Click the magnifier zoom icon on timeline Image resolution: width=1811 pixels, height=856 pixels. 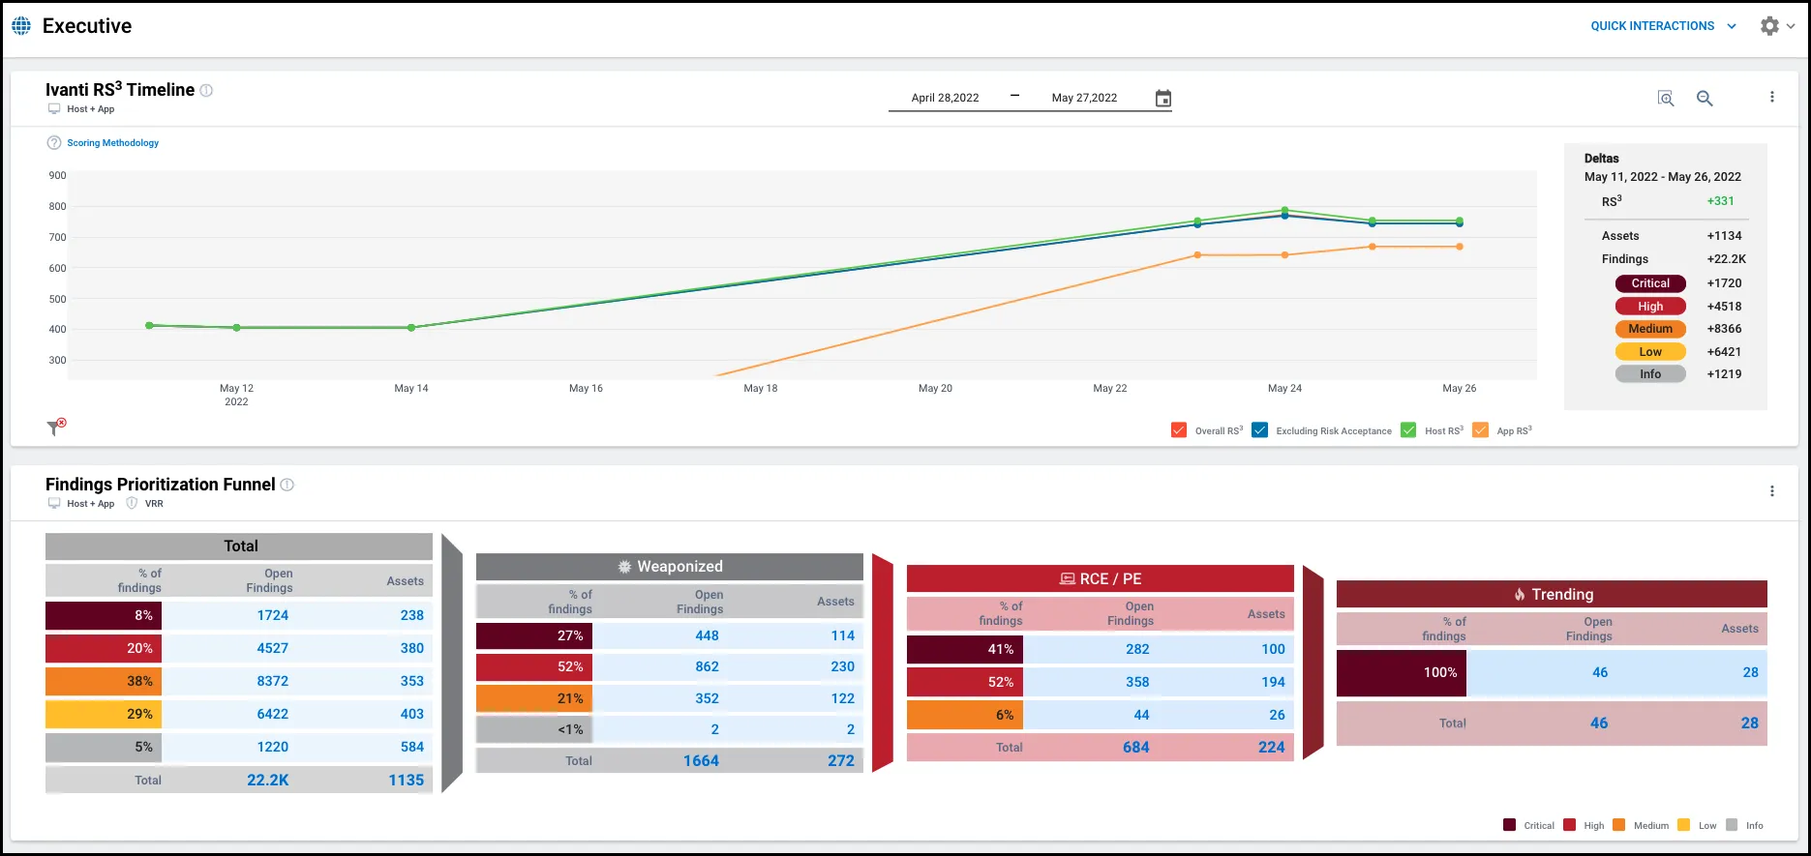click(x=1705, y=98)
